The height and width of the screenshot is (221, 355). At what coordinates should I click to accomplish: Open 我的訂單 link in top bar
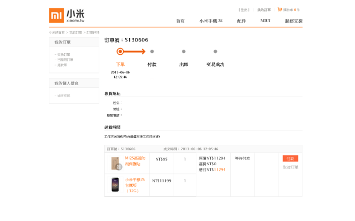coord(264,10)
